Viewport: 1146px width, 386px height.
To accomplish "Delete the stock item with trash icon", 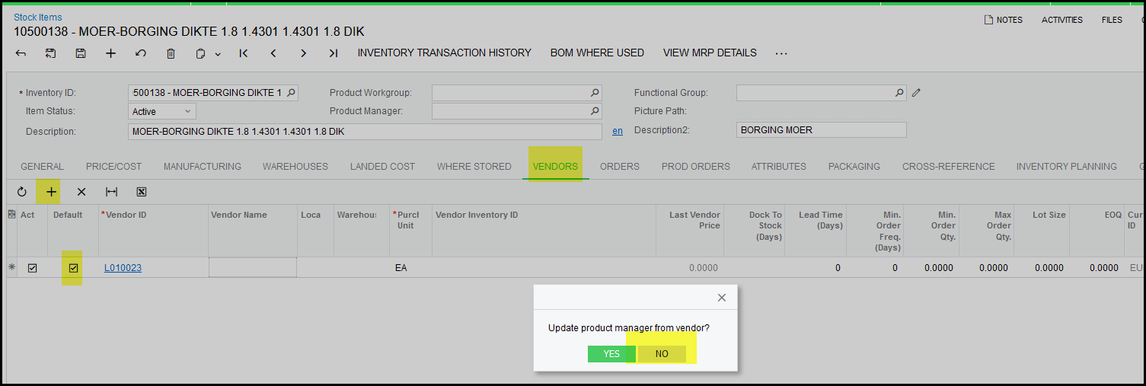I will point(171,53).
